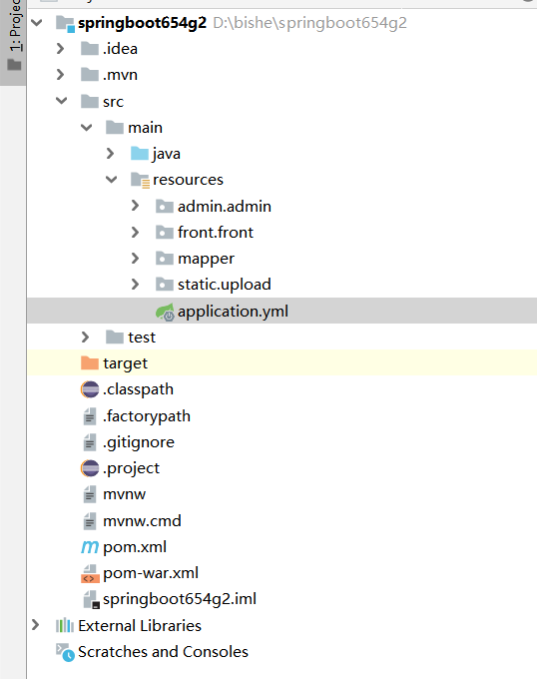Select the mvnw.cmd file
Screen dimensions: 537x679
142,521
